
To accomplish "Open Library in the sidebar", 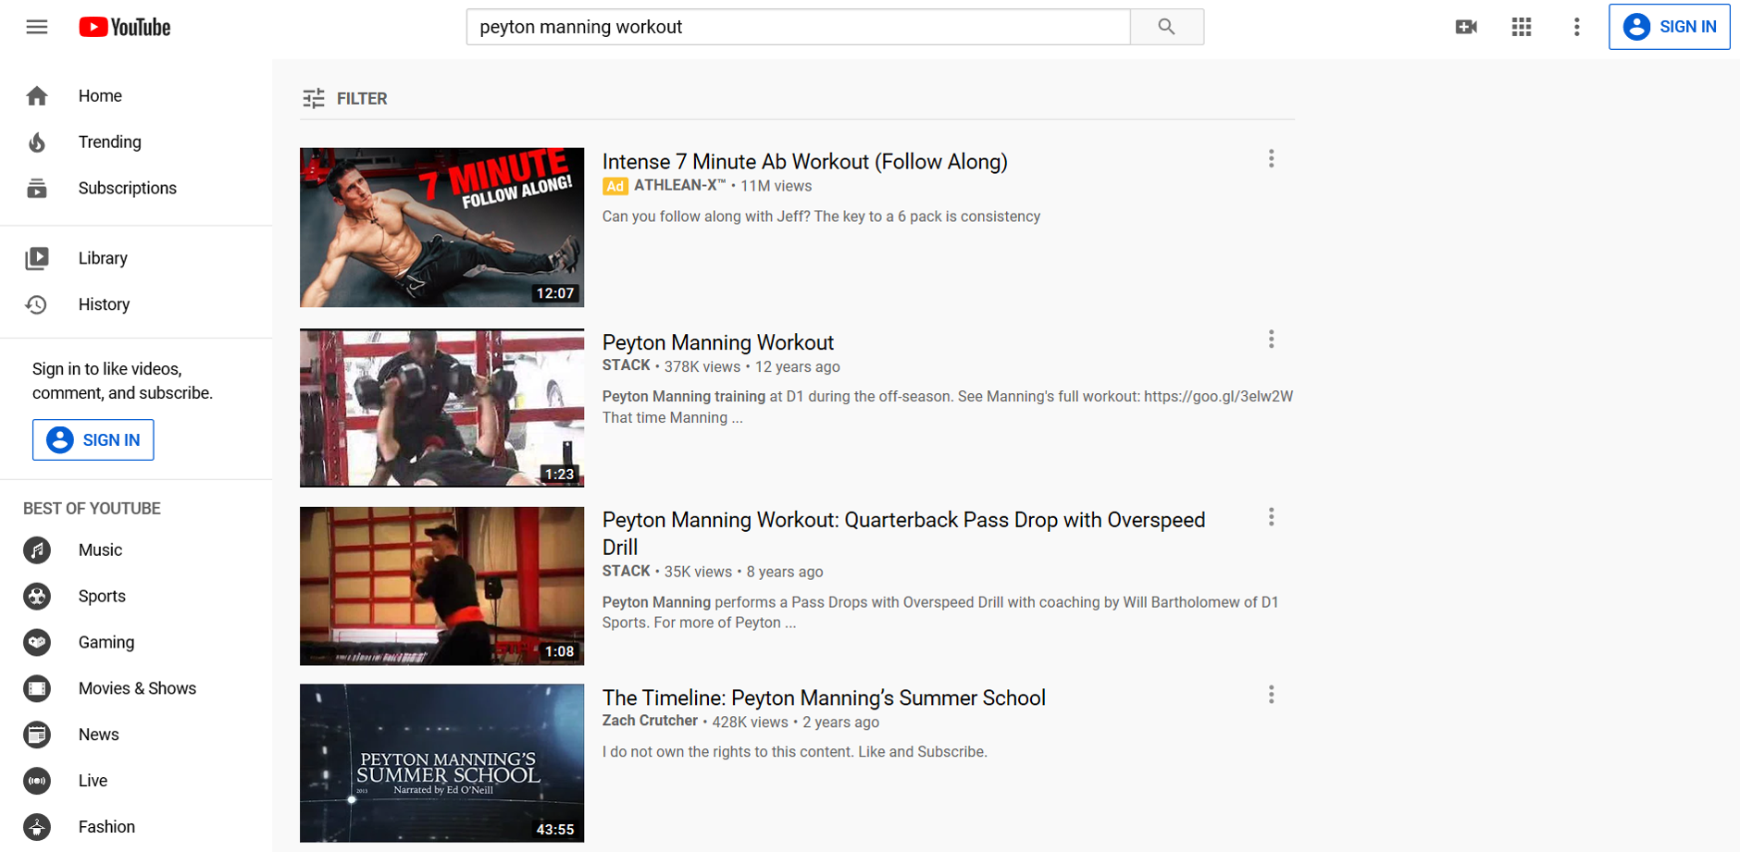I will point(103,258).
